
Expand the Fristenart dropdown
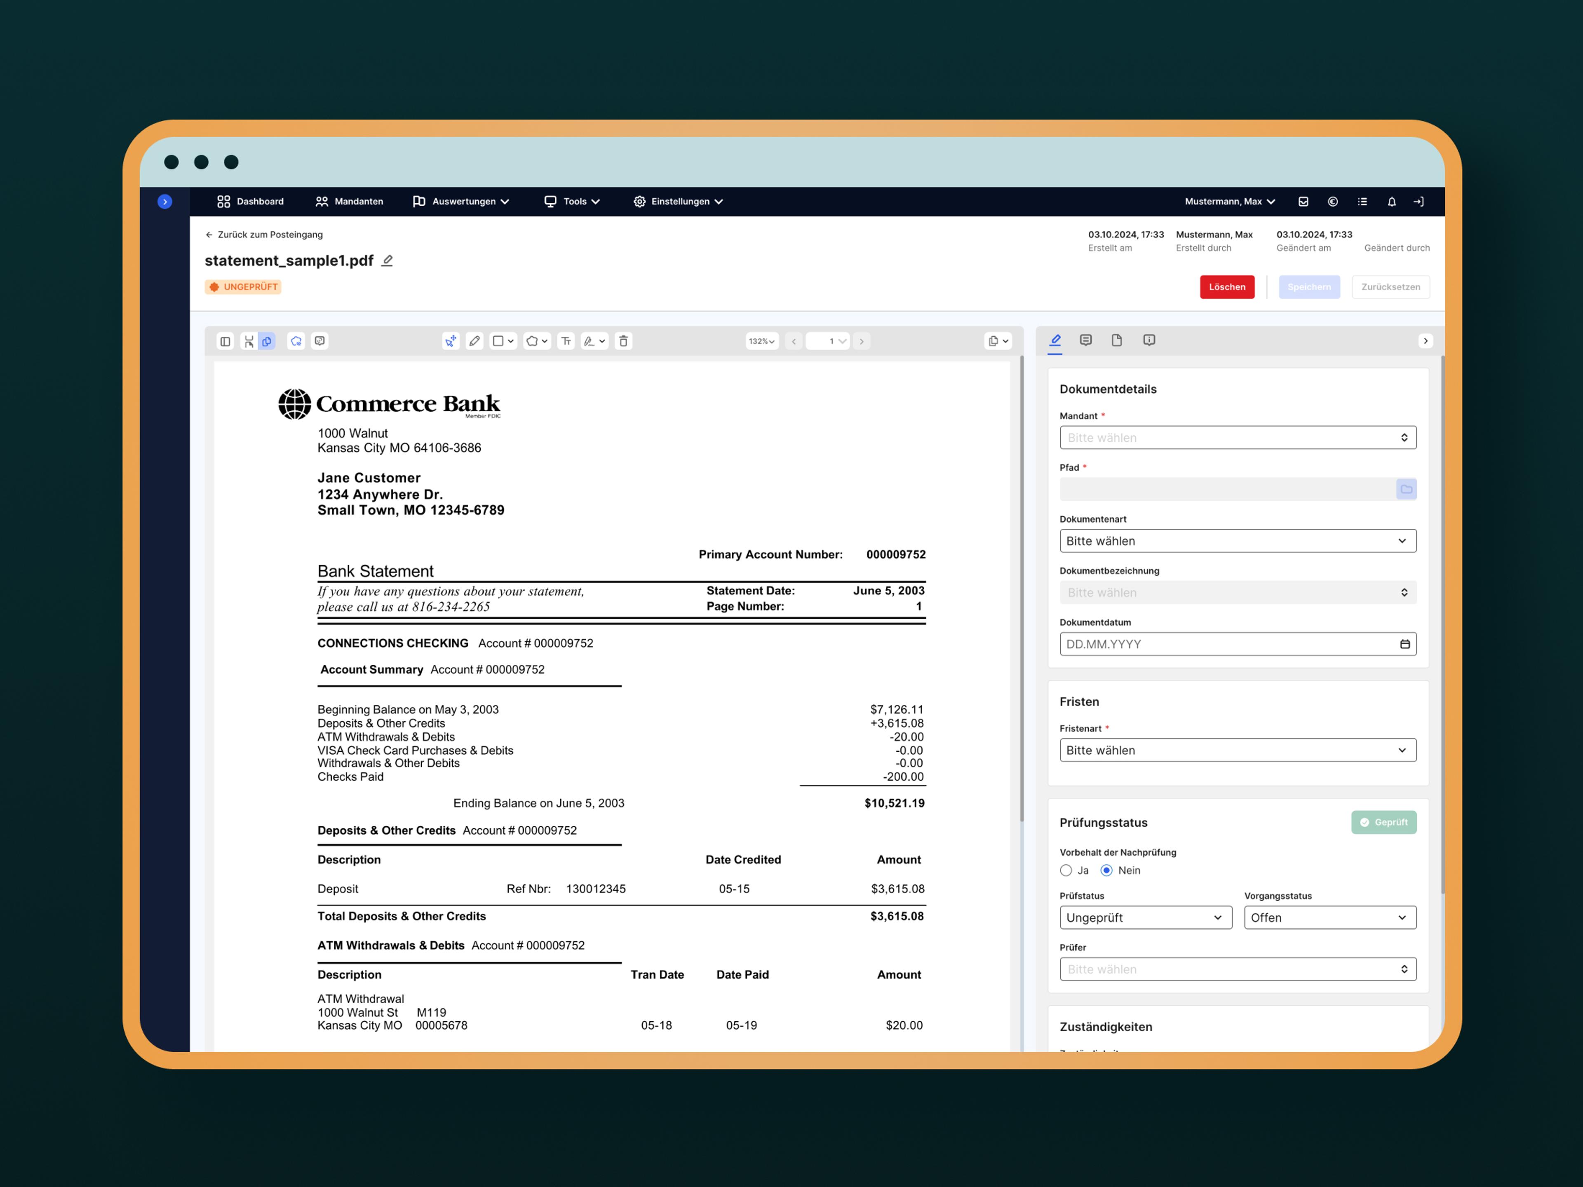click(1238, 750)
